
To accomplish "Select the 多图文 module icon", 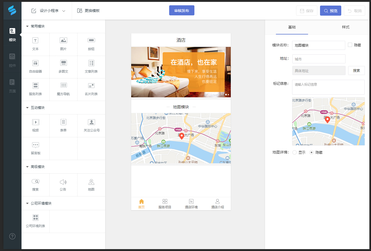I will tap(63, 63).
